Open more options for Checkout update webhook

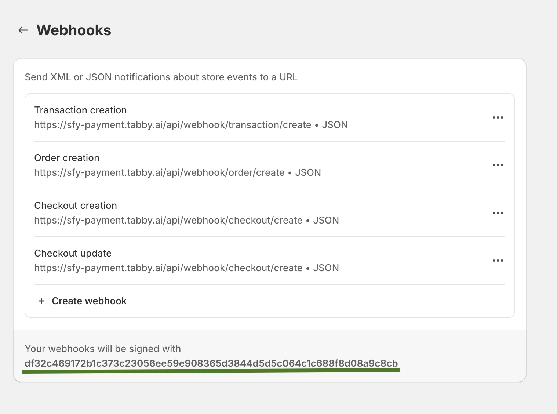pyautogui.click(x=498, y=261)
